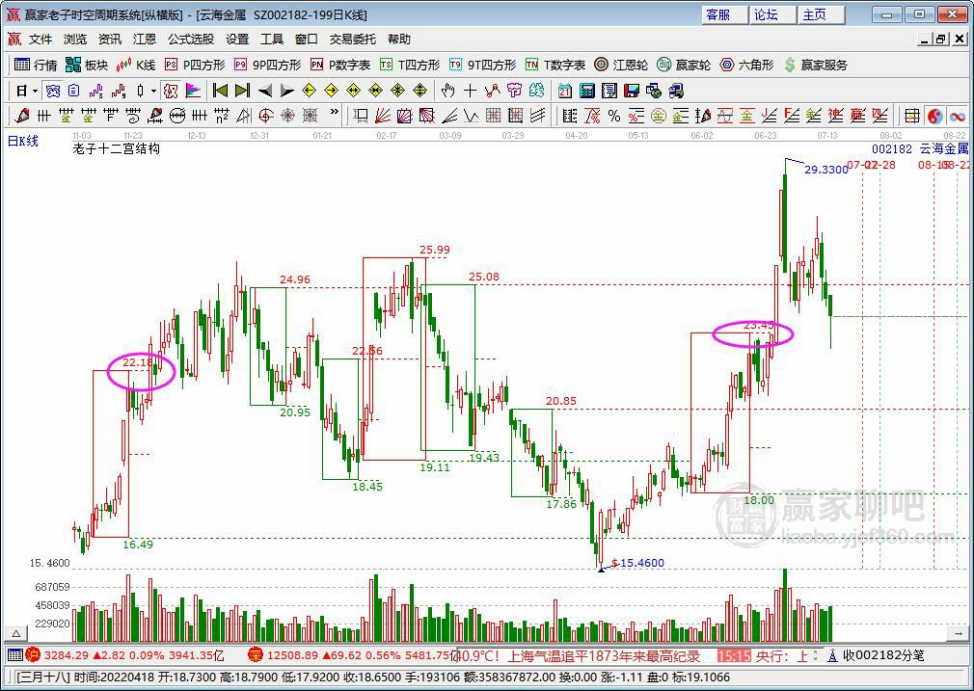Open the 资讯 menu

coord(110,40)
